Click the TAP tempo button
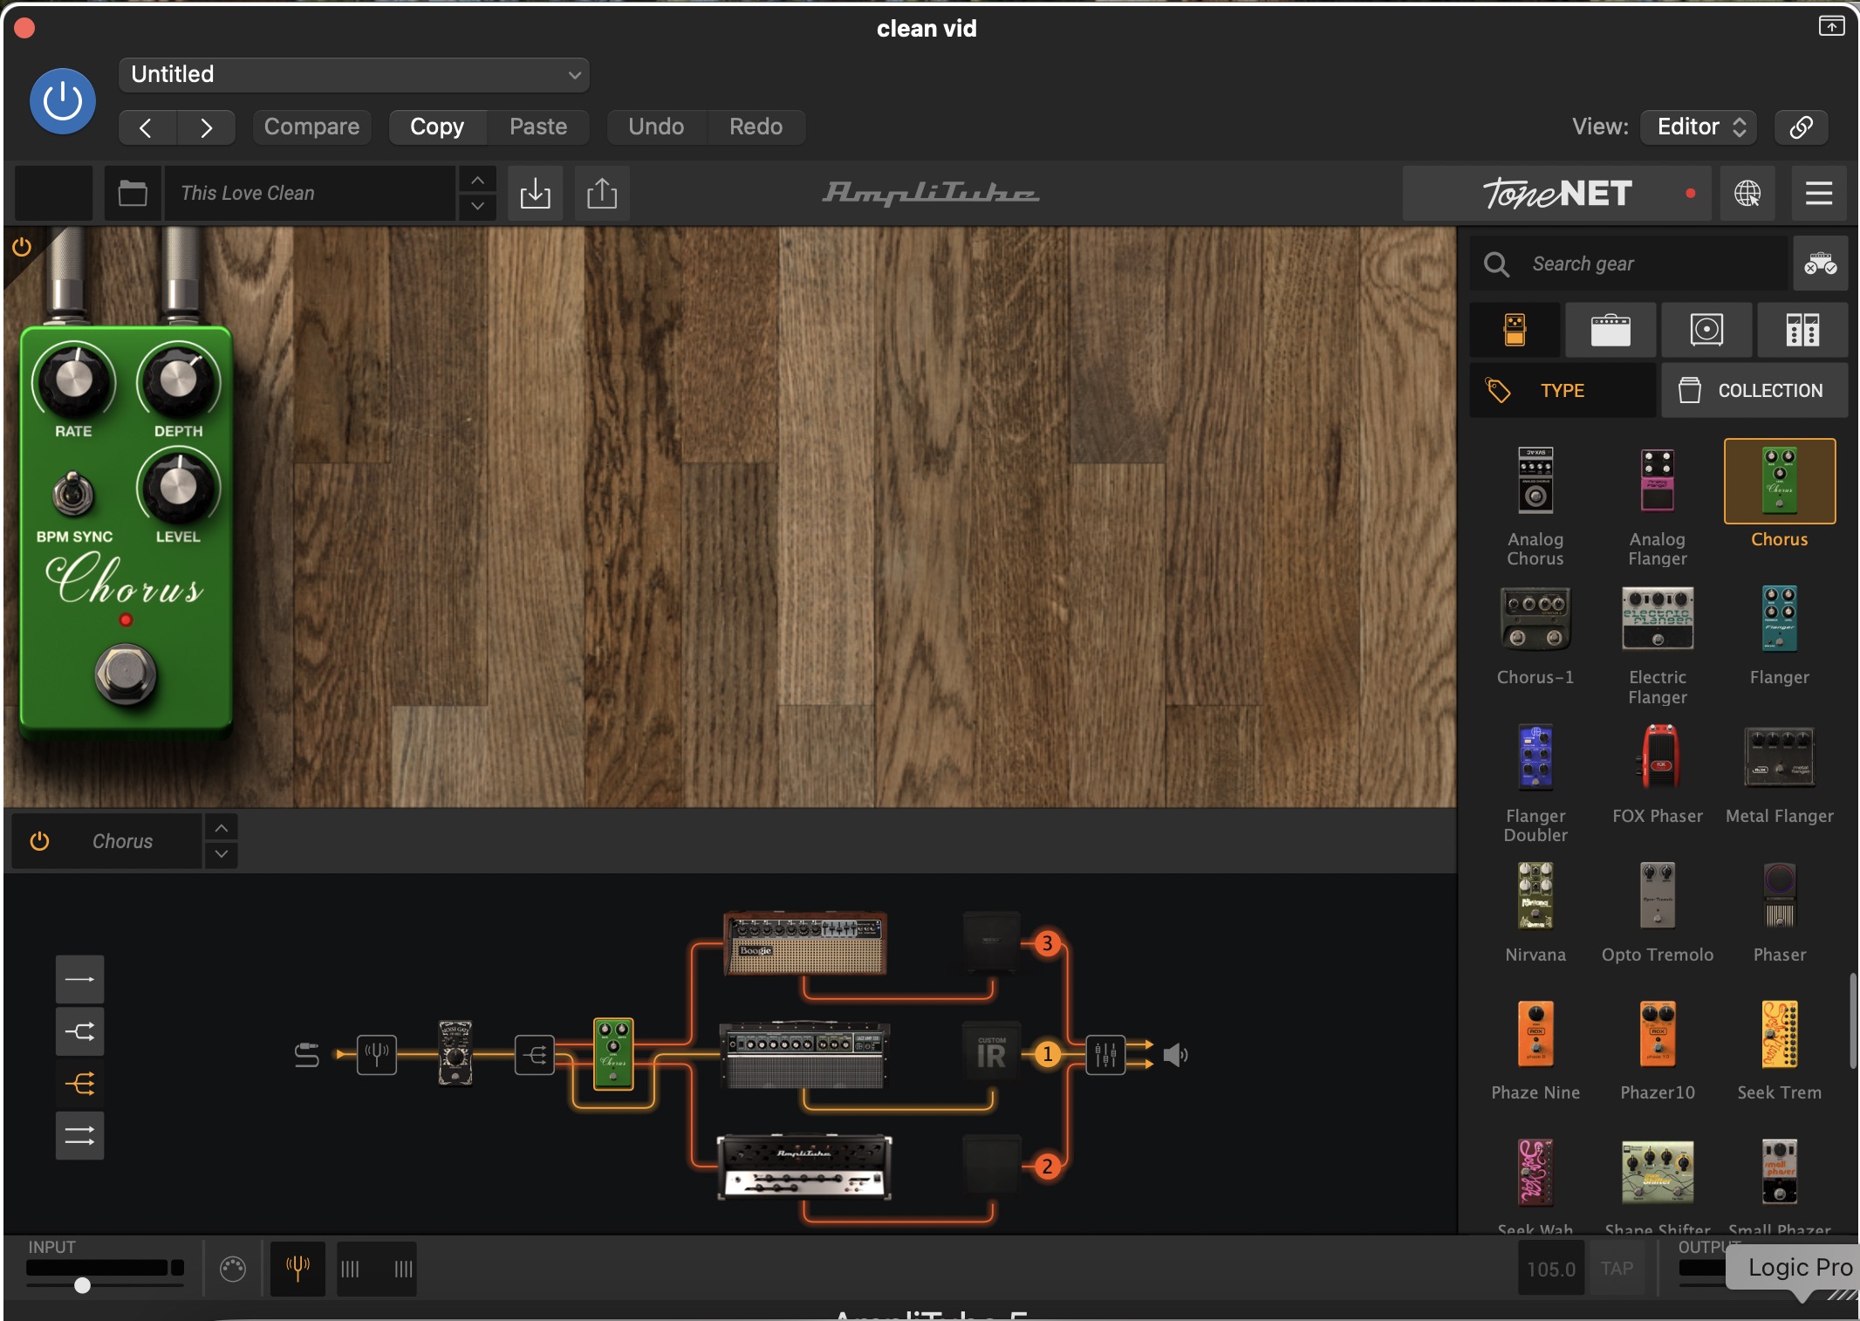This screenshot has height=1321, width=1860. [1617, 1269]
